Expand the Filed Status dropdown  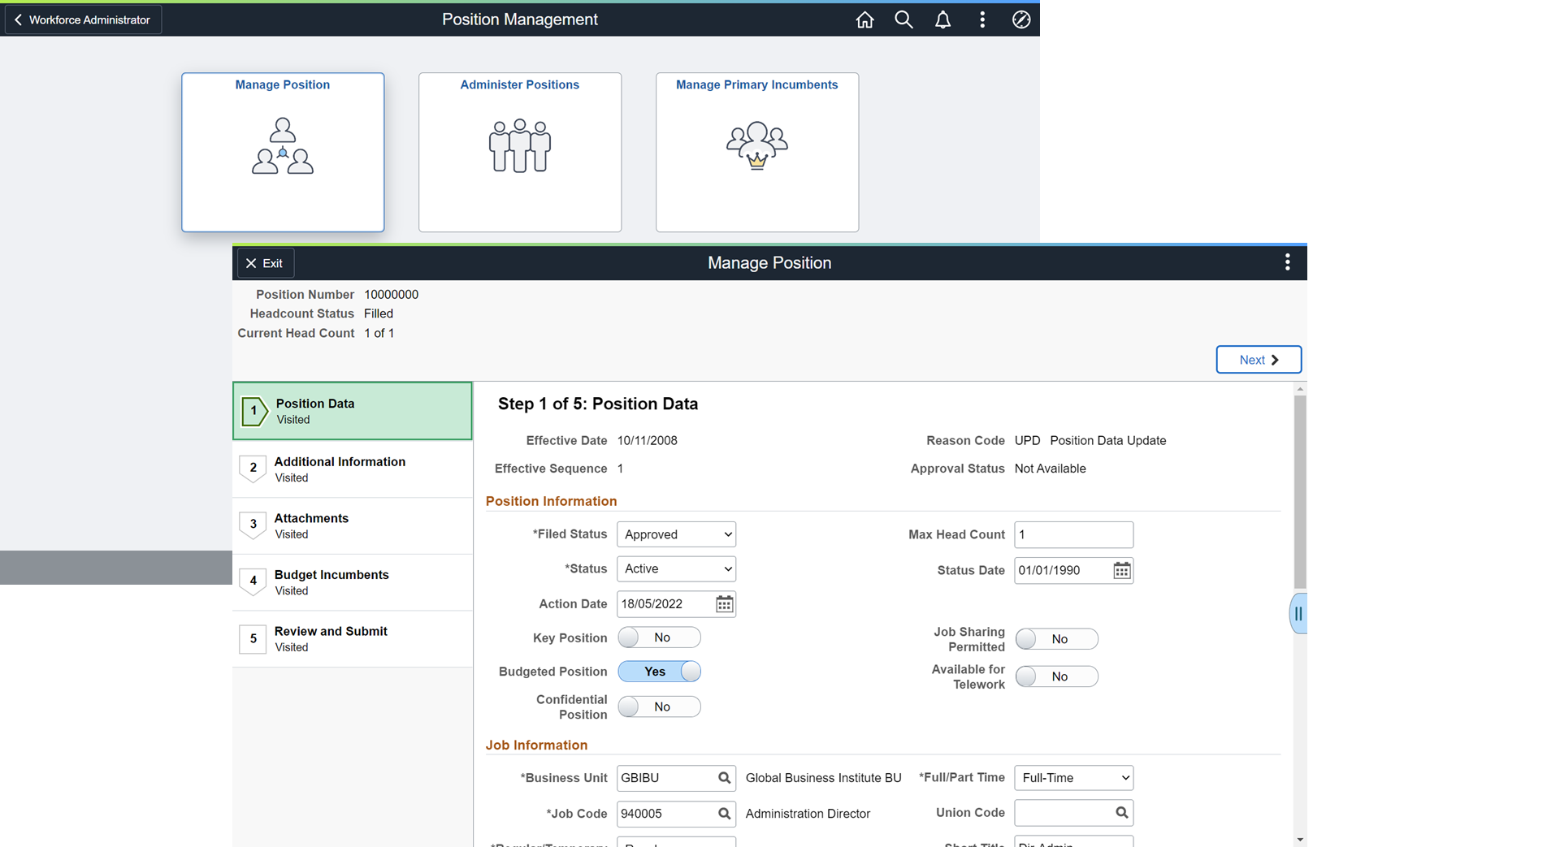676,534
